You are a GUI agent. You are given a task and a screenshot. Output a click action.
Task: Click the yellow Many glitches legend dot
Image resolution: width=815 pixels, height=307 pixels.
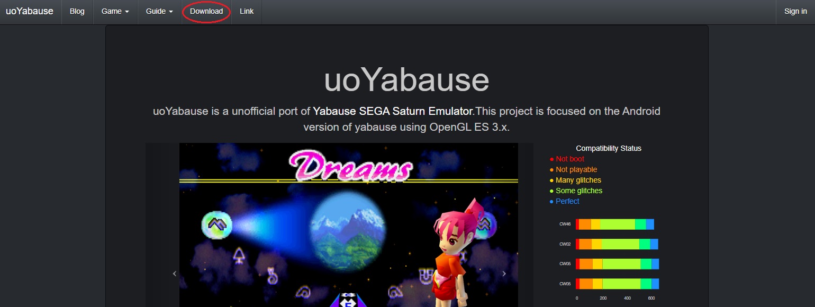552,180
